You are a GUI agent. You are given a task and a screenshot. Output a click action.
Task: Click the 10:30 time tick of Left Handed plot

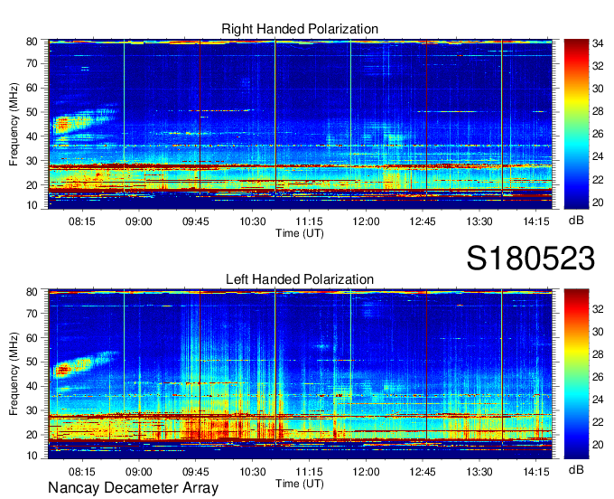tap(253, 472)
